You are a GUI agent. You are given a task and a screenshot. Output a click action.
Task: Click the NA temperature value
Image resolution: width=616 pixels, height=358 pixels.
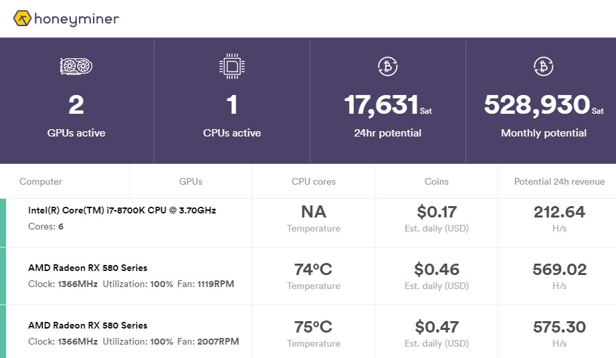point(314,212)
